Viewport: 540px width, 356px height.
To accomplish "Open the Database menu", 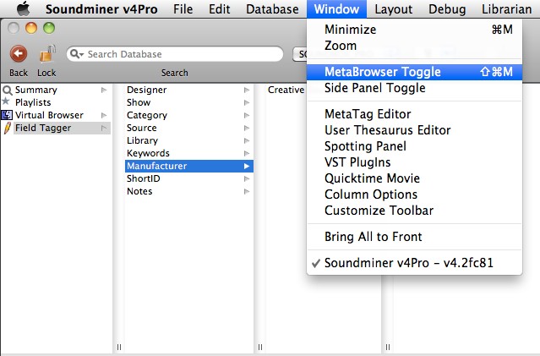I will click(x=272, y=9).
